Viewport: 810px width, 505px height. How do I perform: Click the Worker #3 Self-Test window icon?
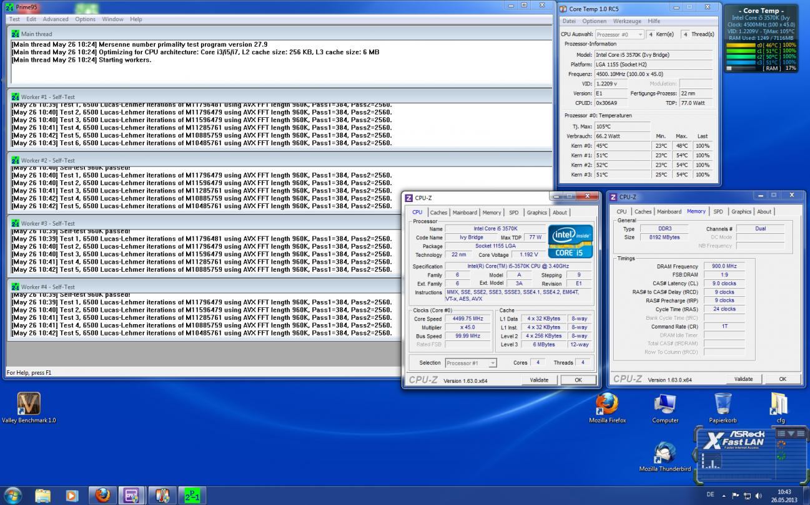(x=15, y=223)
